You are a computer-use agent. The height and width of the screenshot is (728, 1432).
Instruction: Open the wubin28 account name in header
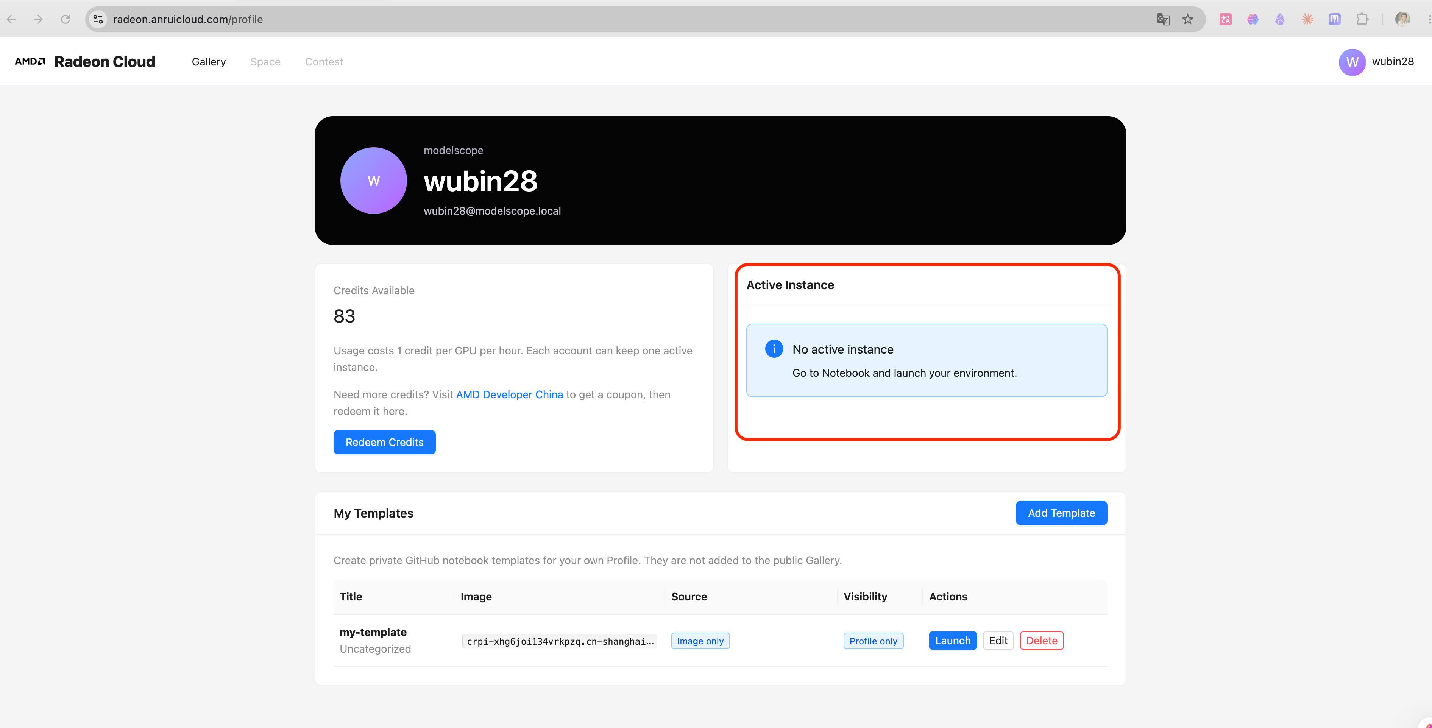(1393, 62)
